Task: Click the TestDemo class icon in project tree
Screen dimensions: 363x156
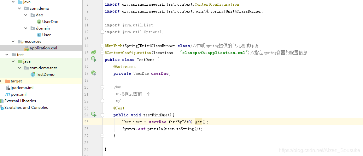Action: pyautogui.click(x=33, y=74)
